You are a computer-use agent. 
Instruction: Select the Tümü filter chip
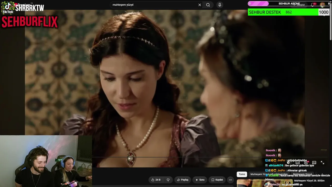(x=242, y=174)
